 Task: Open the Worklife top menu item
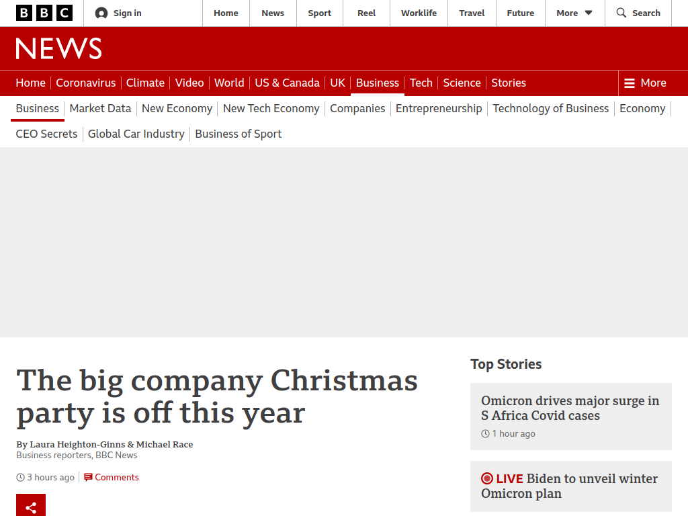point(419,13)
